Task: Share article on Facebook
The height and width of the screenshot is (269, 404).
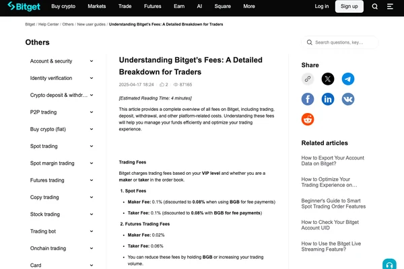Action: (308, 99)
